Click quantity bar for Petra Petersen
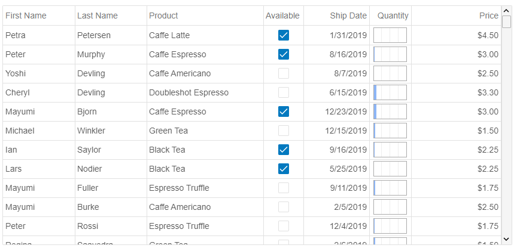Viewport: 520px width, 251px height. [x=390, y=35]
